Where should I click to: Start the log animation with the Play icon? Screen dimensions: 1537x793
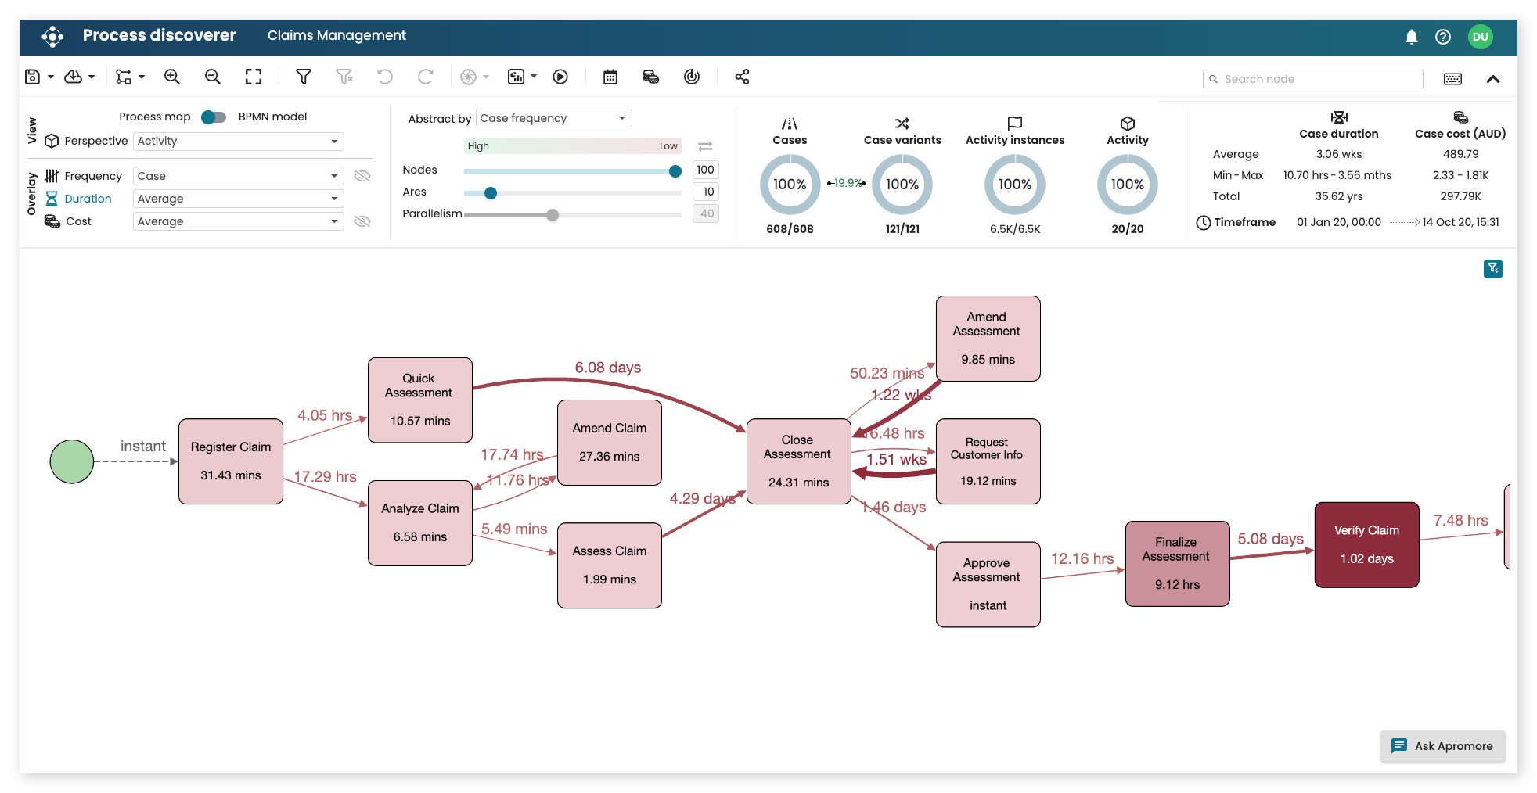click(x=560, y=76)
